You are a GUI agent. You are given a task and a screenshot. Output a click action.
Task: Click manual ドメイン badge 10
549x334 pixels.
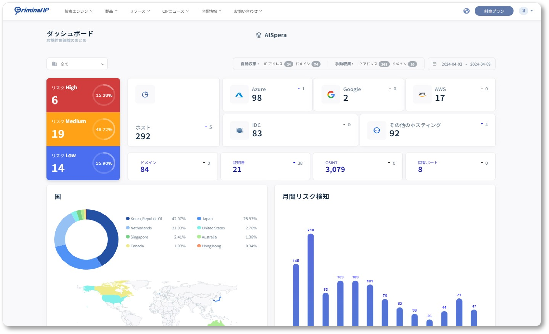click(x=412, y=64)
